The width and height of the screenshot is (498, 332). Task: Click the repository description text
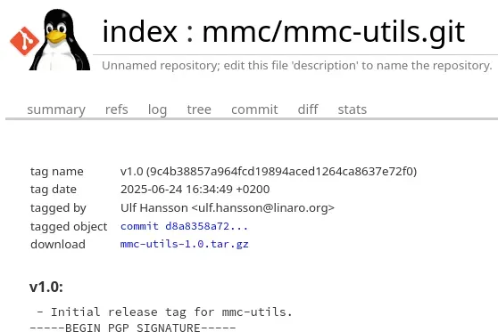click(x=297, y=66)
